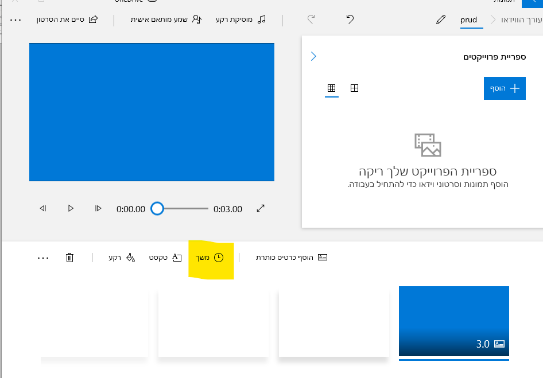
Task: Select the blue title card 3.0 in storyboard
Action: (454, 321)
